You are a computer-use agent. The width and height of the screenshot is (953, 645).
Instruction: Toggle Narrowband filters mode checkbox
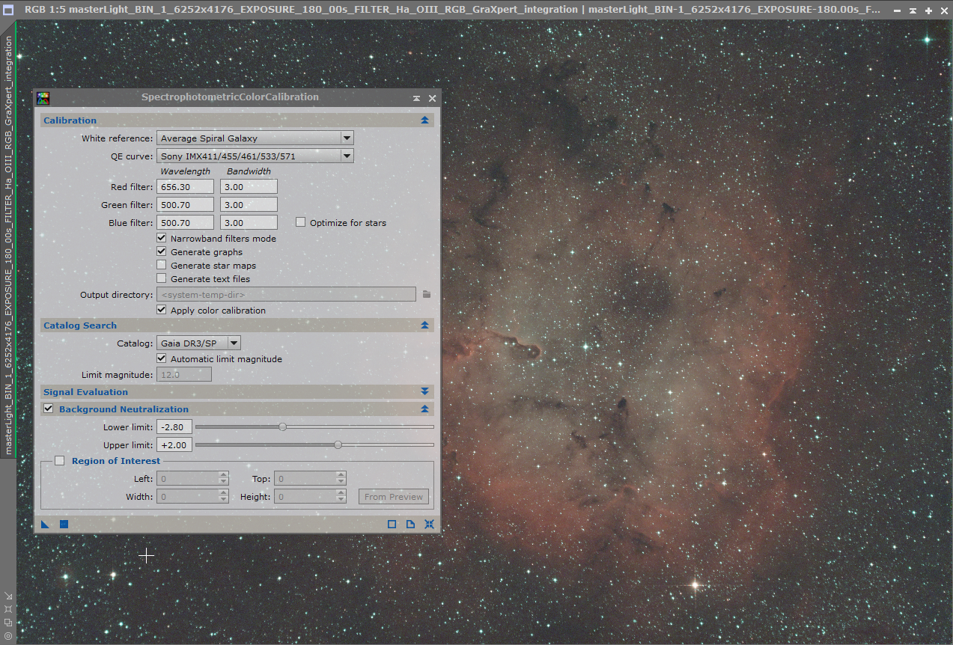tap(161, 238)
